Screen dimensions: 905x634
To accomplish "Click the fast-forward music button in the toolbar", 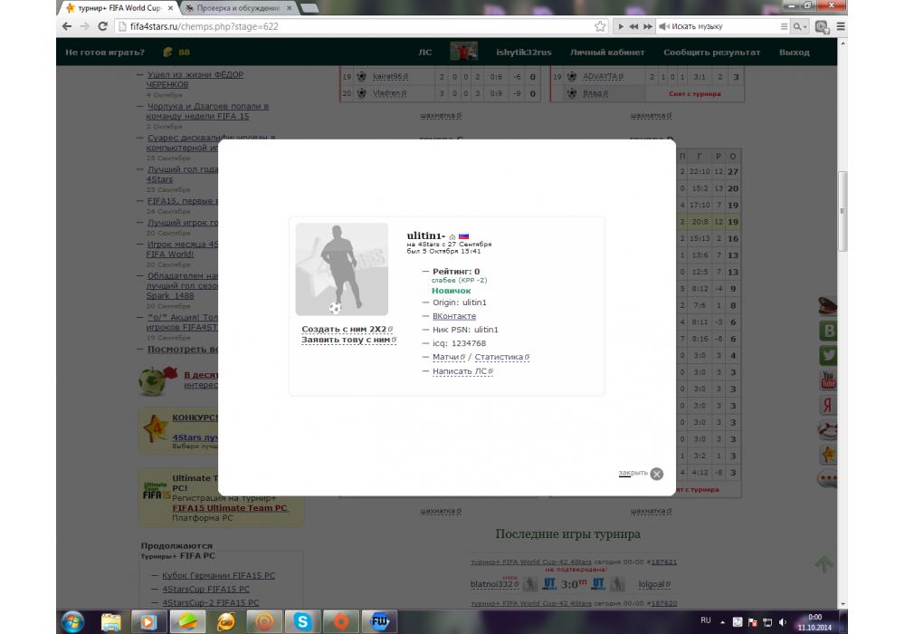I will [x=648, y=26].
